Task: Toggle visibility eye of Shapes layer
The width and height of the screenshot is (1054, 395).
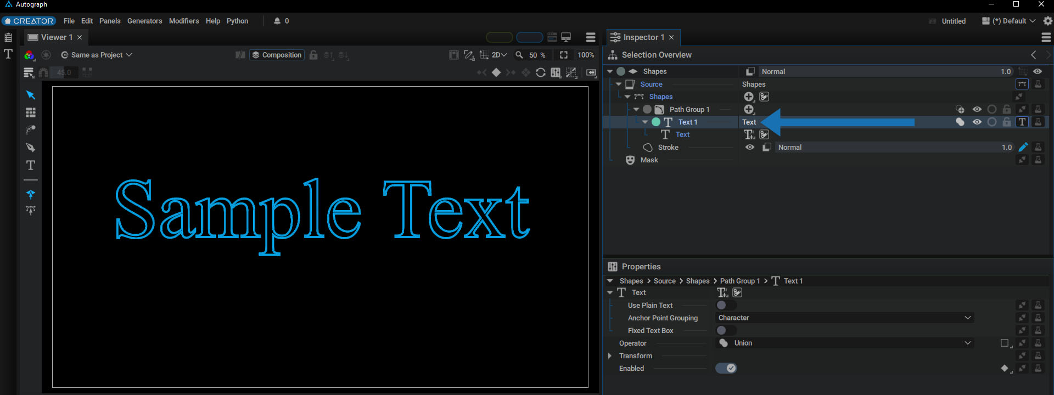Action: (x=1038, y=71)
